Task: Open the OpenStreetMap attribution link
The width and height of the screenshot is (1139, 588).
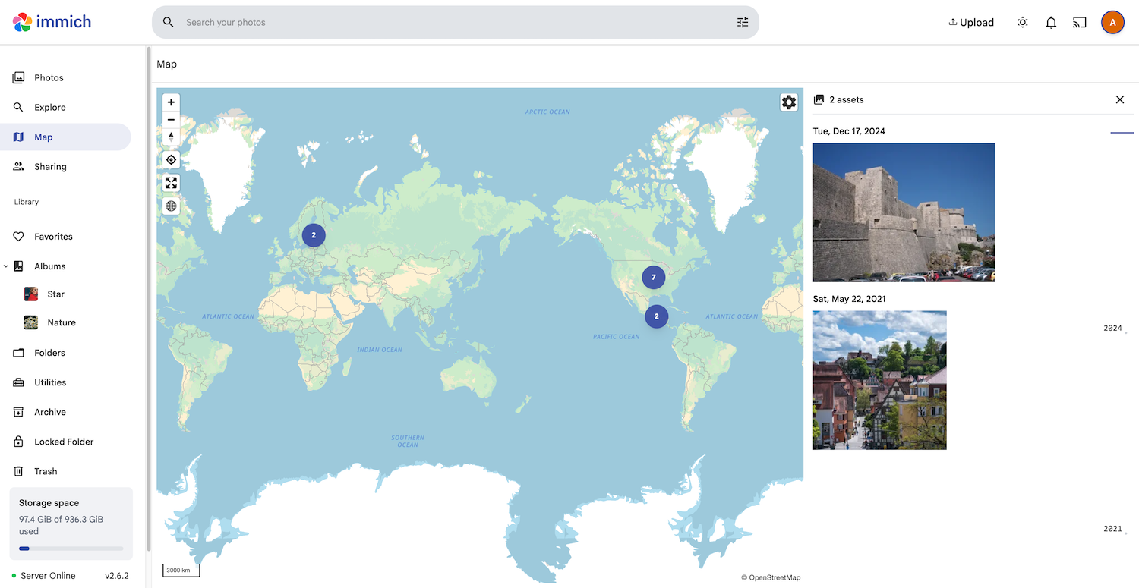Action: pyautogui.click(x=771, y=577)
